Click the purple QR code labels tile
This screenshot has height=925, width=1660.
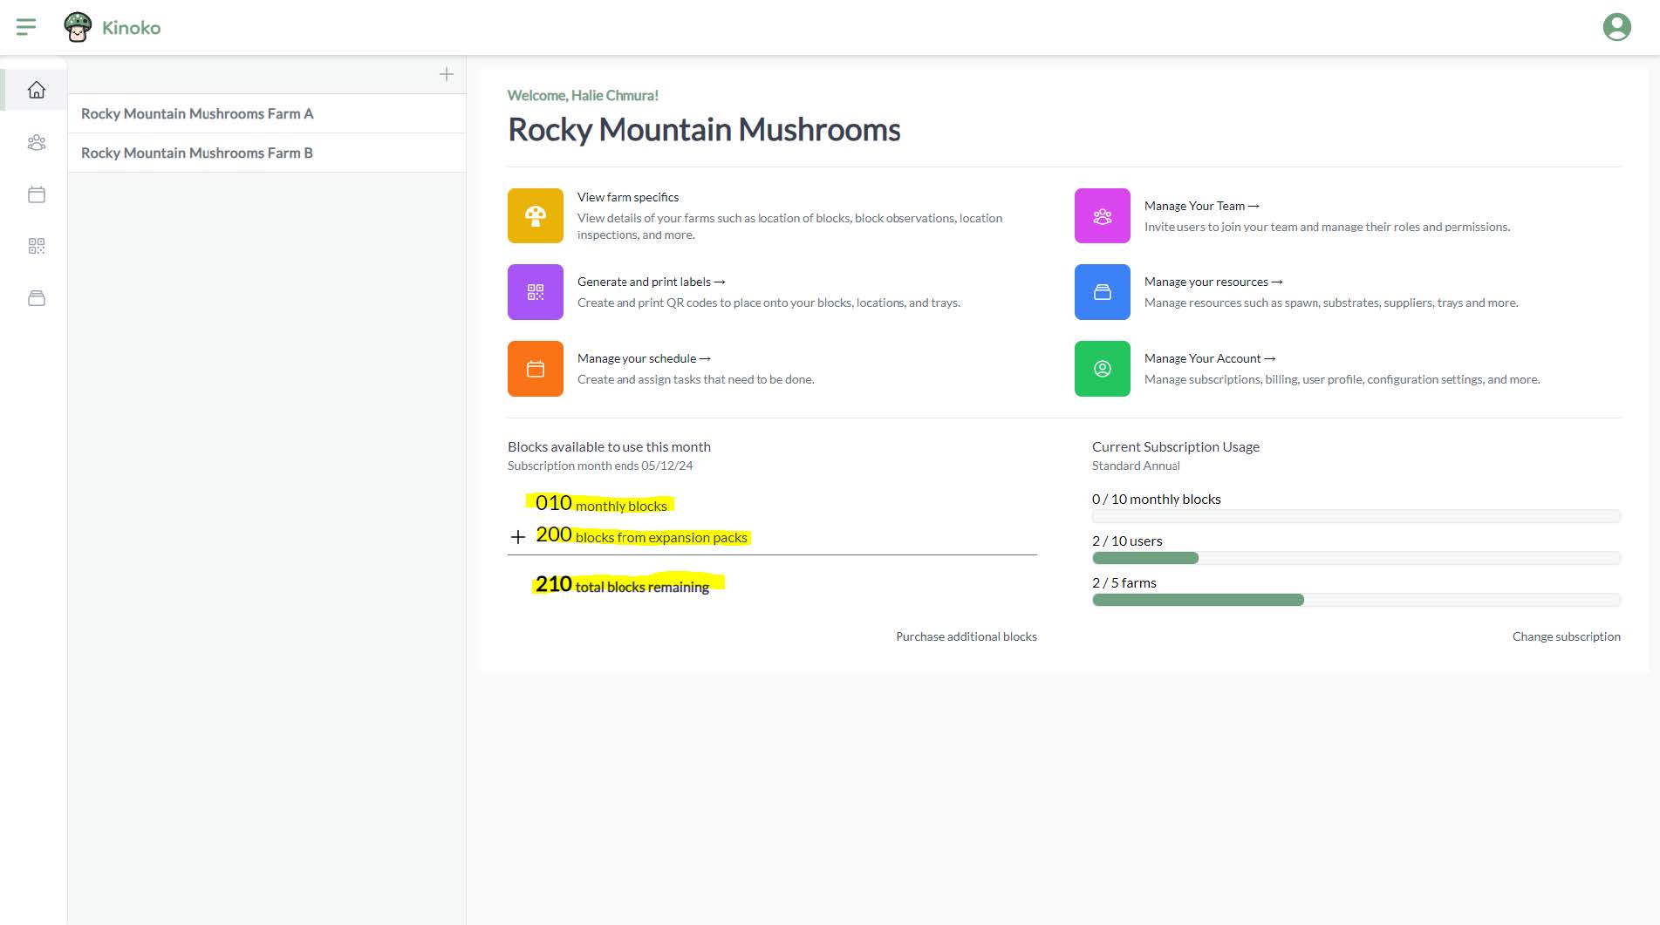(x=536, y=292)
